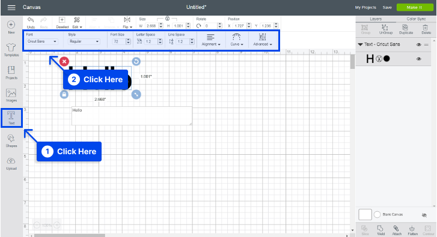Click the canvas vertical scrollbar
The image size is (437, 237).
point(352,61)
